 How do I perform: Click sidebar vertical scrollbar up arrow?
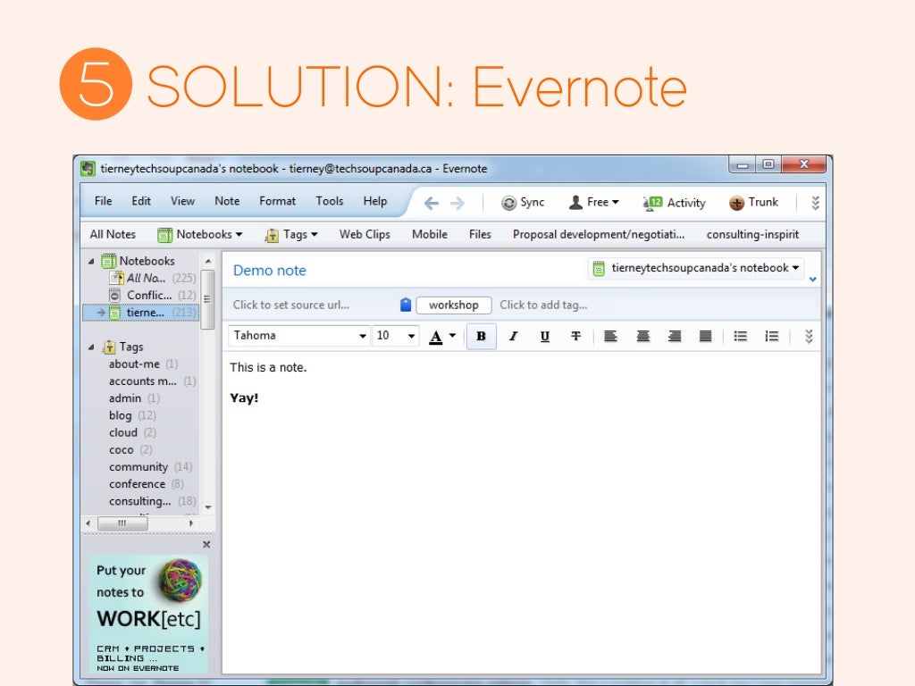point(208,262)
